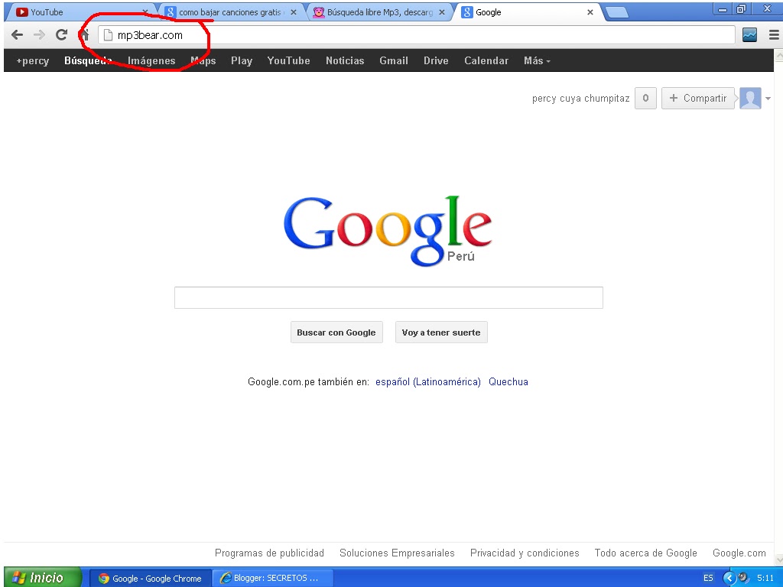
Task: Click the page icon in address bar
Action: pos(108,35)
